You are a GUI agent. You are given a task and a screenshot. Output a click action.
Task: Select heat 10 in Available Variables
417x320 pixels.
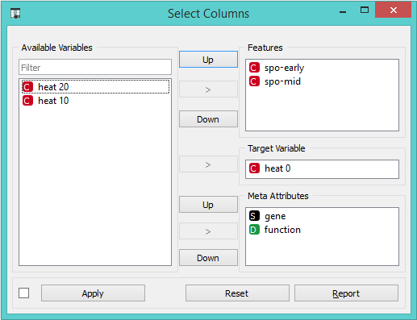[95, 101]
